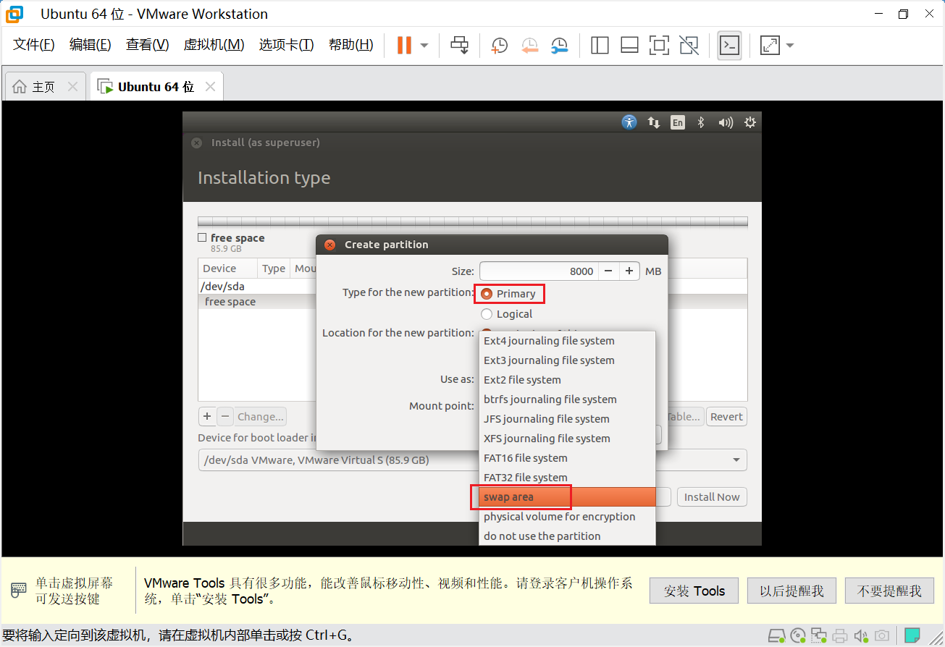Send Ctrl+Alt+Del to the VM
This screenshot has width=945, height=647.
click(x=460, y=45)
